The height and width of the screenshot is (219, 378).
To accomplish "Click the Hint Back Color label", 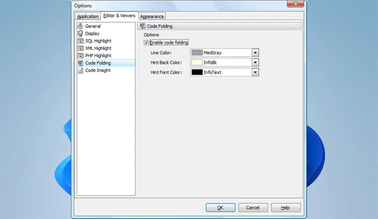I will click(x=166, y=62).
